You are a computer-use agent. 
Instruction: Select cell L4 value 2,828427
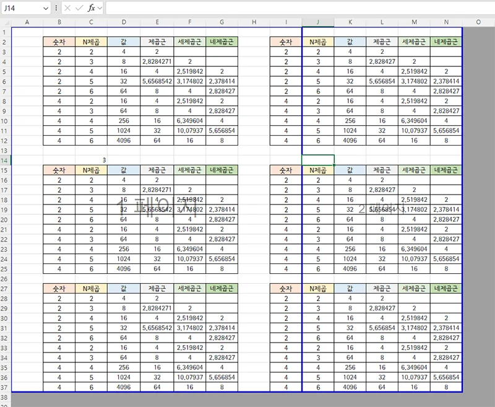(x=382, y=61)
